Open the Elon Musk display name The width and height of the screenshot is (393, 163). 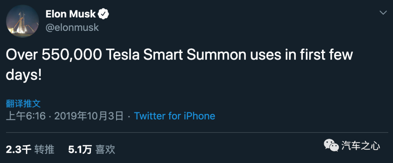71,15
